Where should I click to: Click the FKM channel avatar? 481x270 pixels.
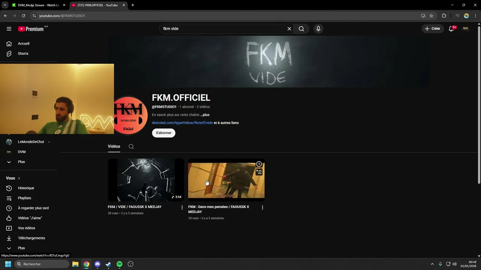[130, 115]
